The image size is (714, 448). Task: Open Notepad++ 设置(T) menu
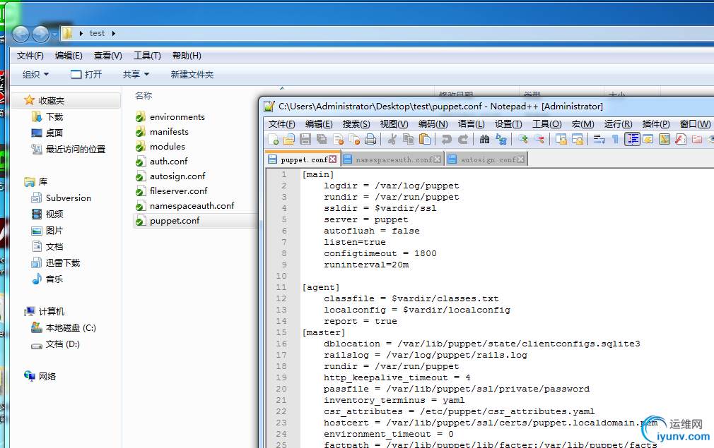click(508, 124)
